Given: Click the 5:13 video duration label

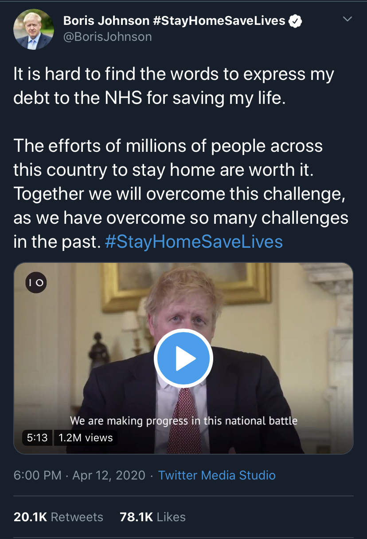Looking at the screenshot, I should click(x=37, y=437).
